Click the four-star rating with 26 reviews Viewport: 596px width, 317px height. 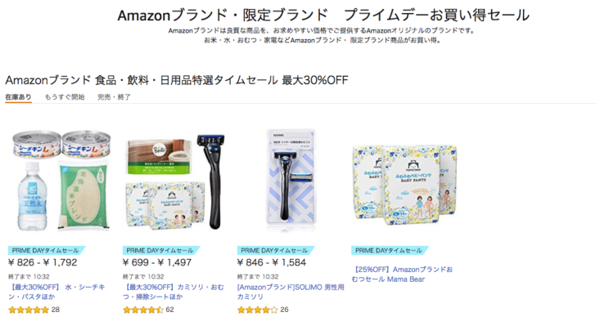258,310
